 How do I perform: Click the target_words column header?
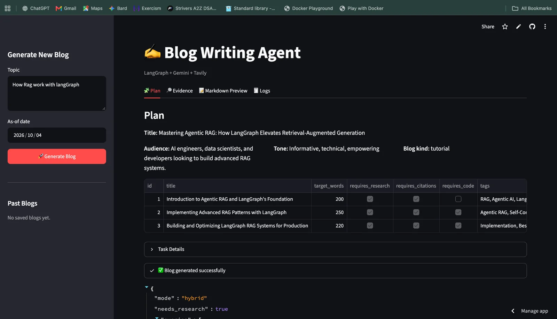[329, 186]
